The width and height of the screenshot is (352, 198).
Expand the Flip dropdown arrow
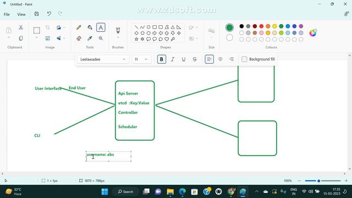tap(64, 38)
